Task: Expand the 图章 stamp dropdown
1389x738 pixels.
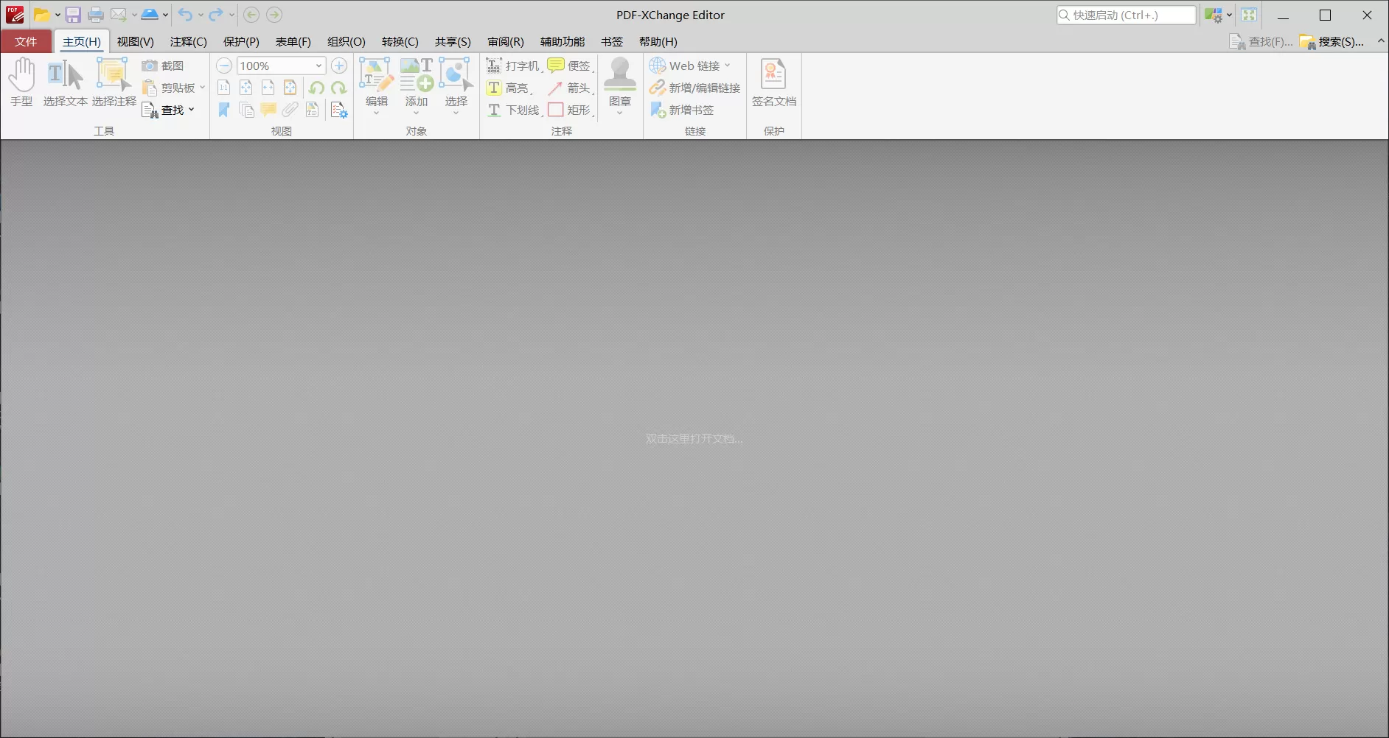Action: click(619, 112)
